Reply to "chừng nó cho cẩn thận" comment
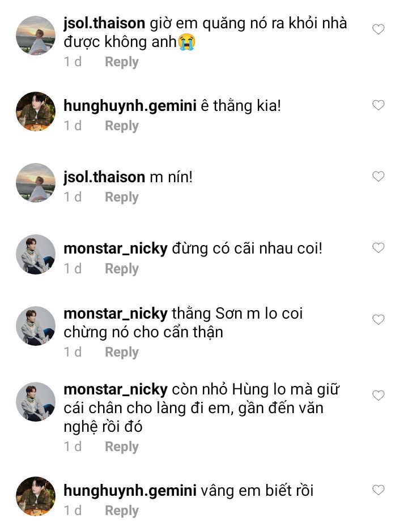408x532 pixels. (x=122, y=352)
